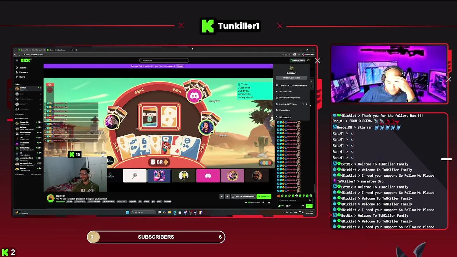This screenshot has width=457, height=257.
Task: Switch to Stream - Kick Dashboard browser tab
Action: point(59,50)
